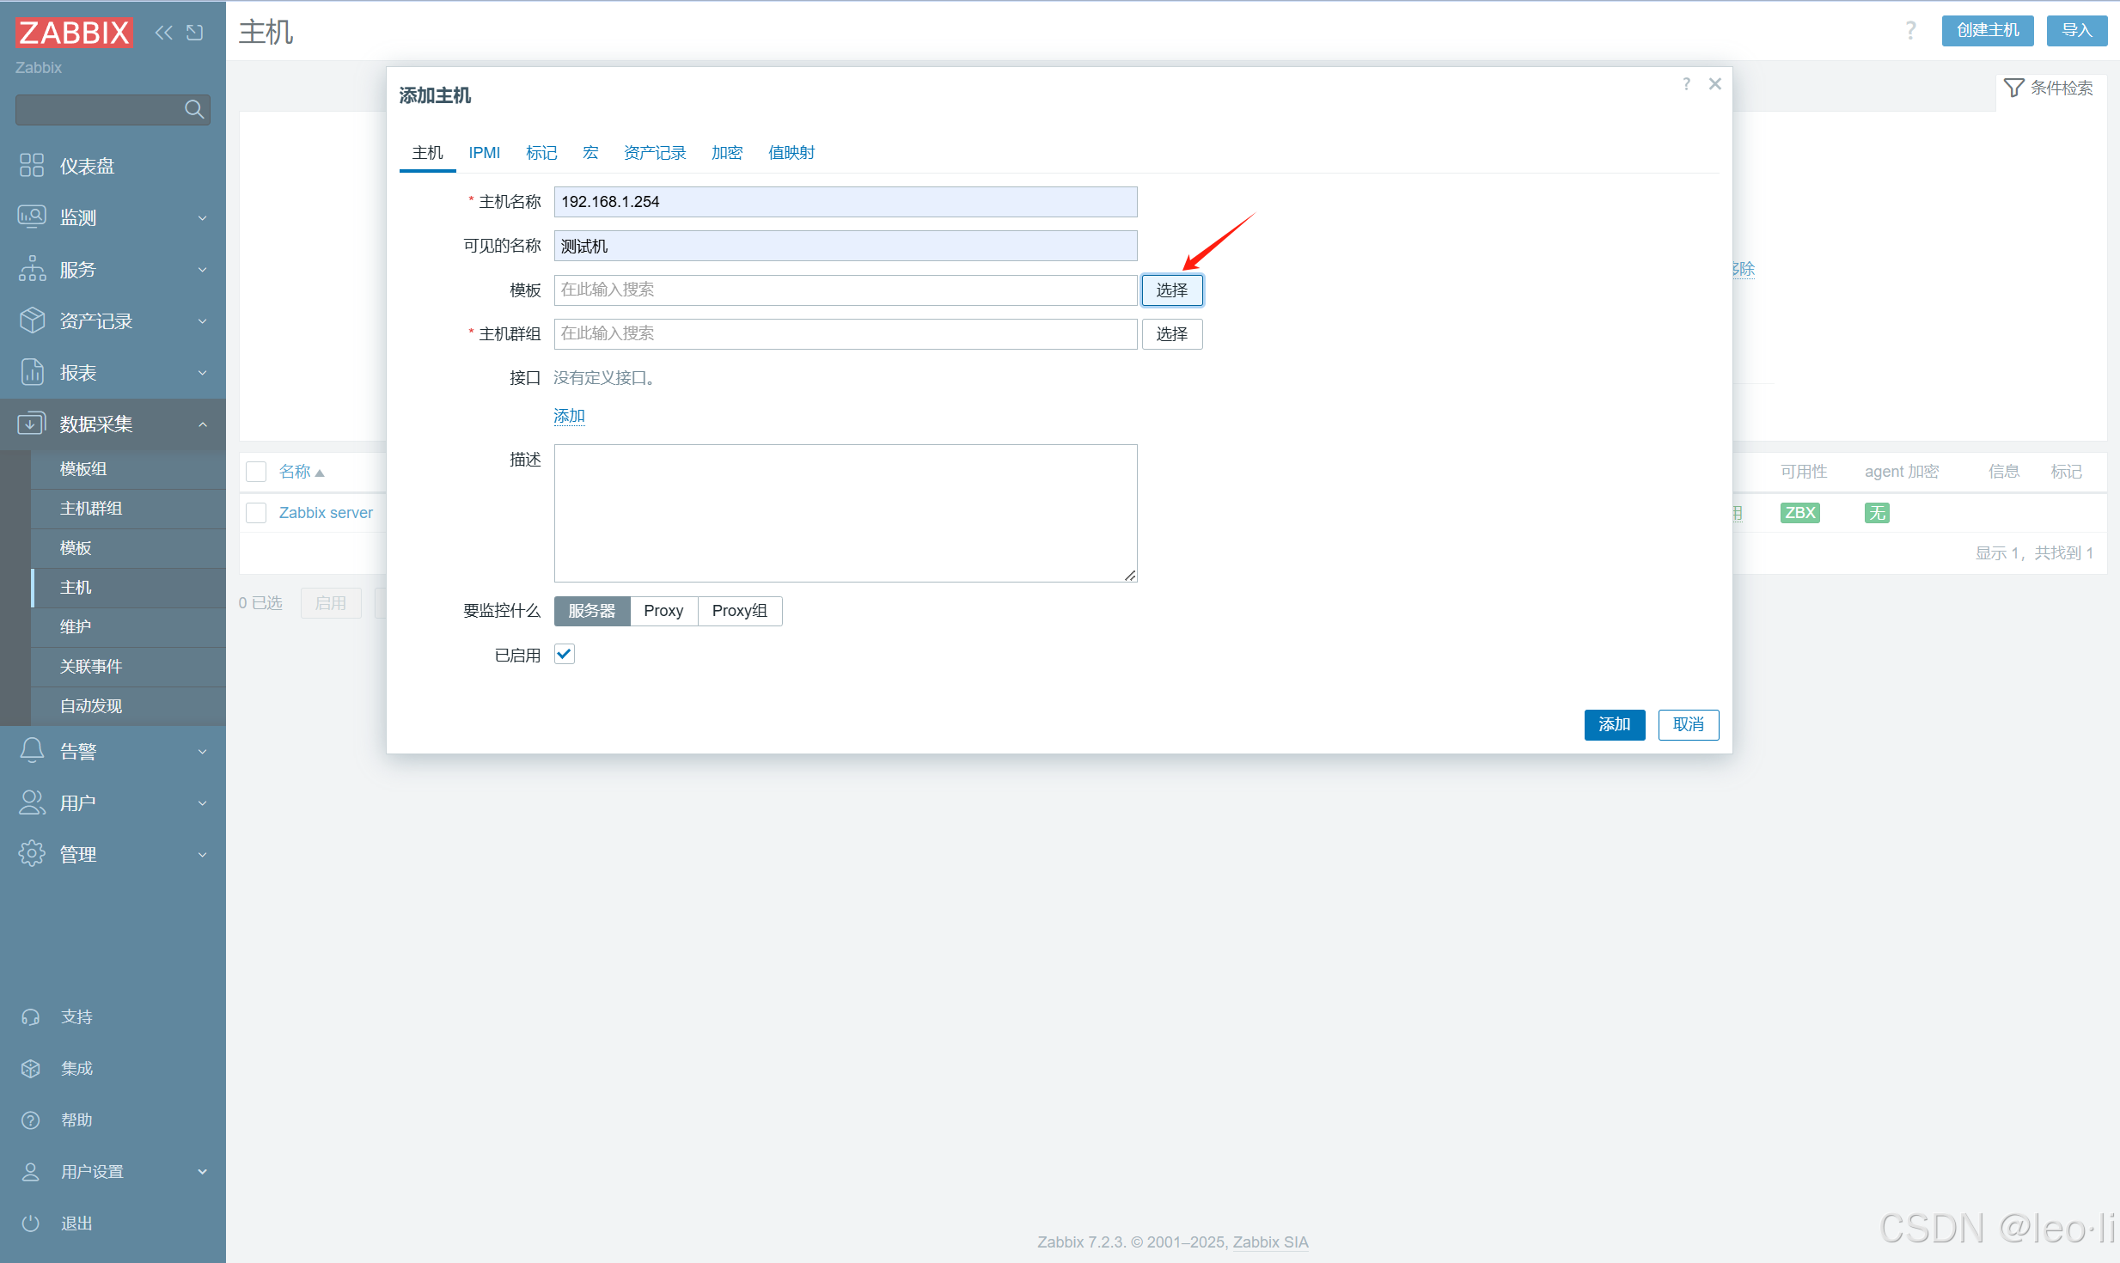
Task: Expand the 监测 menu chevron
Action: click(203, 217)
